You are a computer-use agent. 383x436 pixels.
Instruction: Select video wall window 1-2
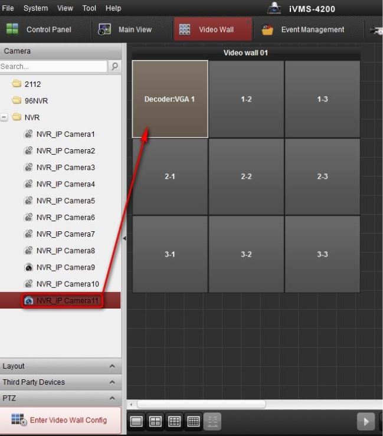tap(246, 99)
